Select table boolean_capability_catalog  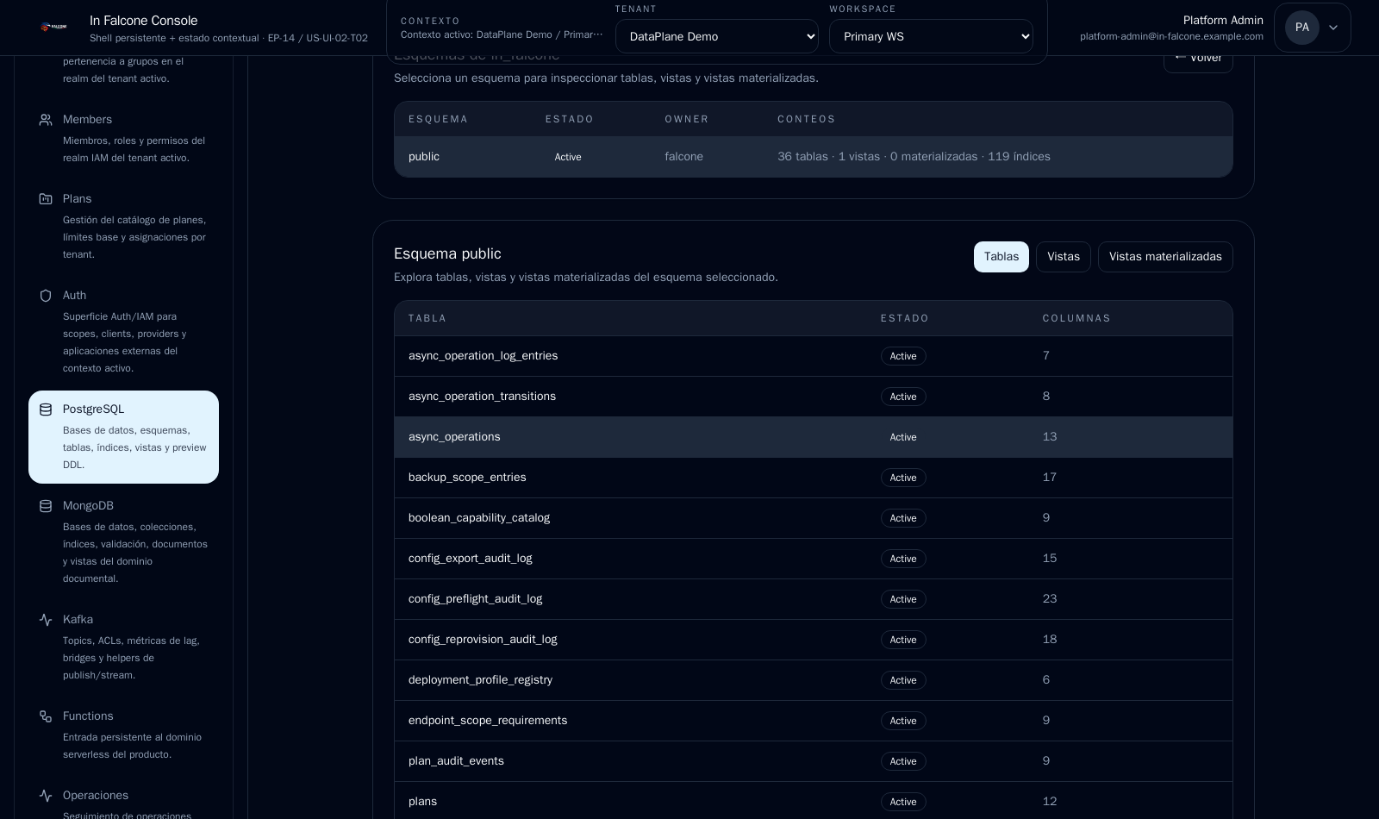[814, 518]
